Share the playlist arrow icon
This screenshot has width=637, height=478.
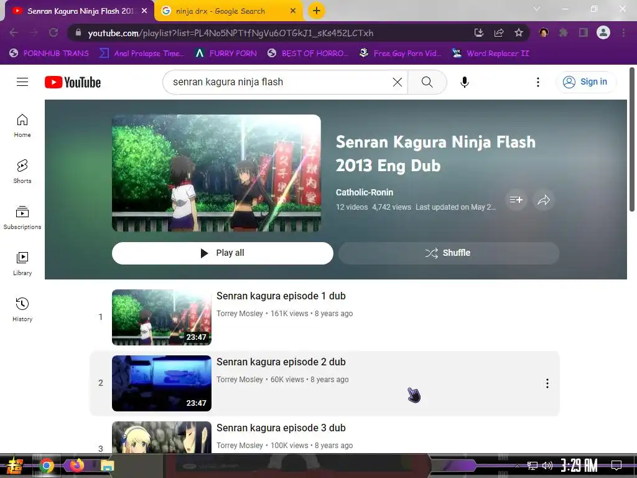point(544,200)
